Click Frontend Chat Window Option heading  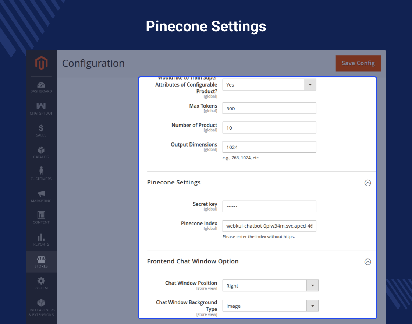193,261
